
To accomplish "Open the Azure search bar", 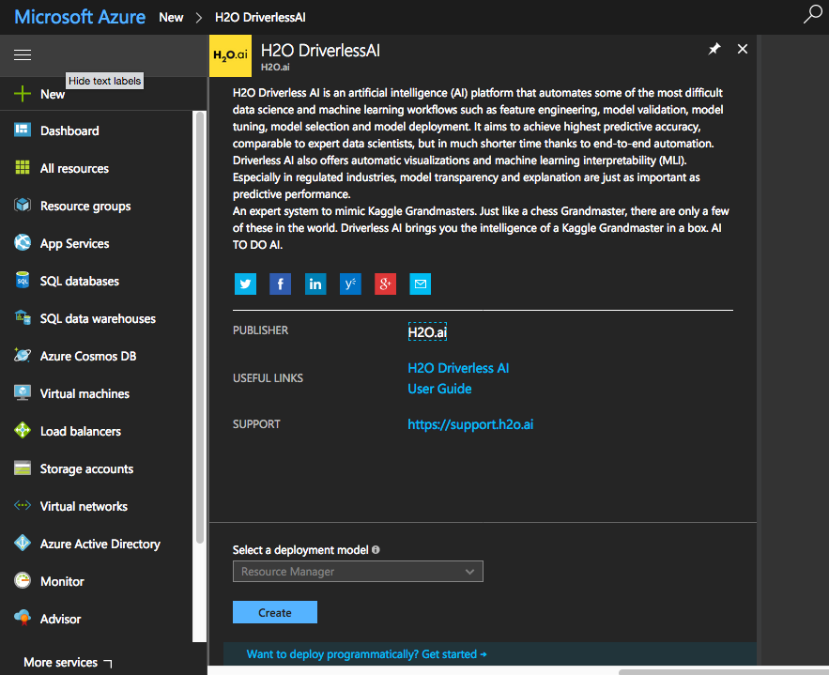I will pyautogui.click(x=813, y=16).
